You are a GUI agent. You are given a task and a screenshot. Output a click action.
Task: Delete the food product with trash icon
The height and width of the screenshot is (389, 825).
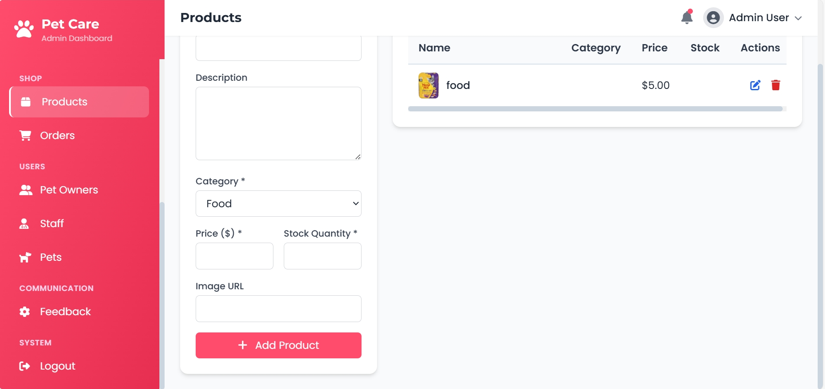point(776,85)
